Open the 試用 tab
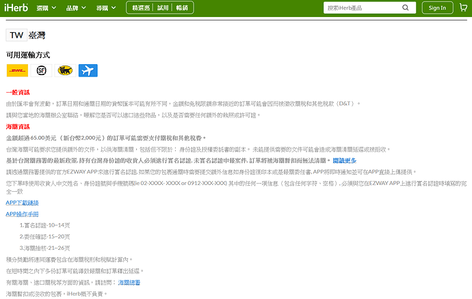 click(x=163, y=8)
